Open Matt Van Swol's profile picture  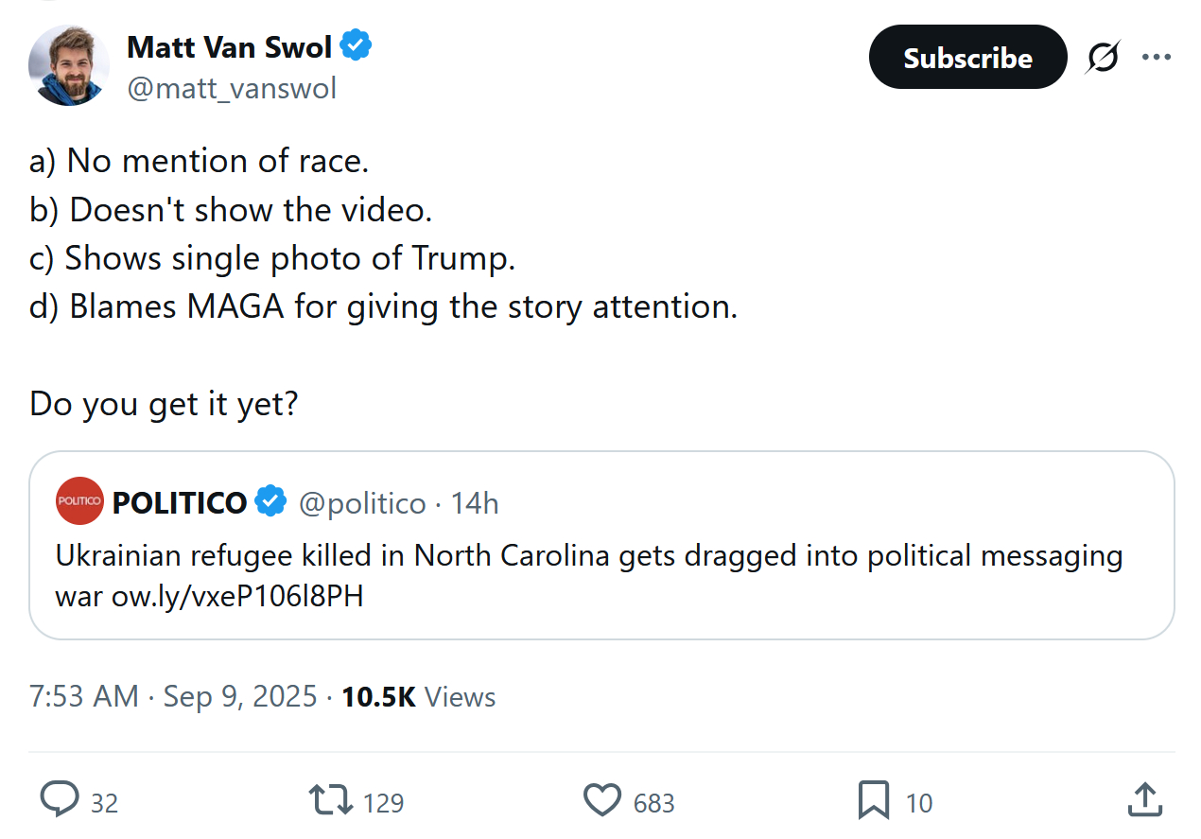(x=69, y=65)
